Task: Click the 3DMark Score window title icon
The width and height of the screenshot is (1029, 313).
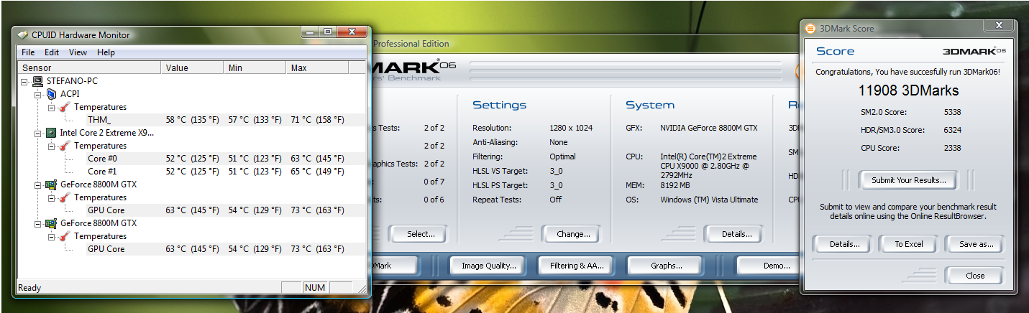Action: (809, 29)
